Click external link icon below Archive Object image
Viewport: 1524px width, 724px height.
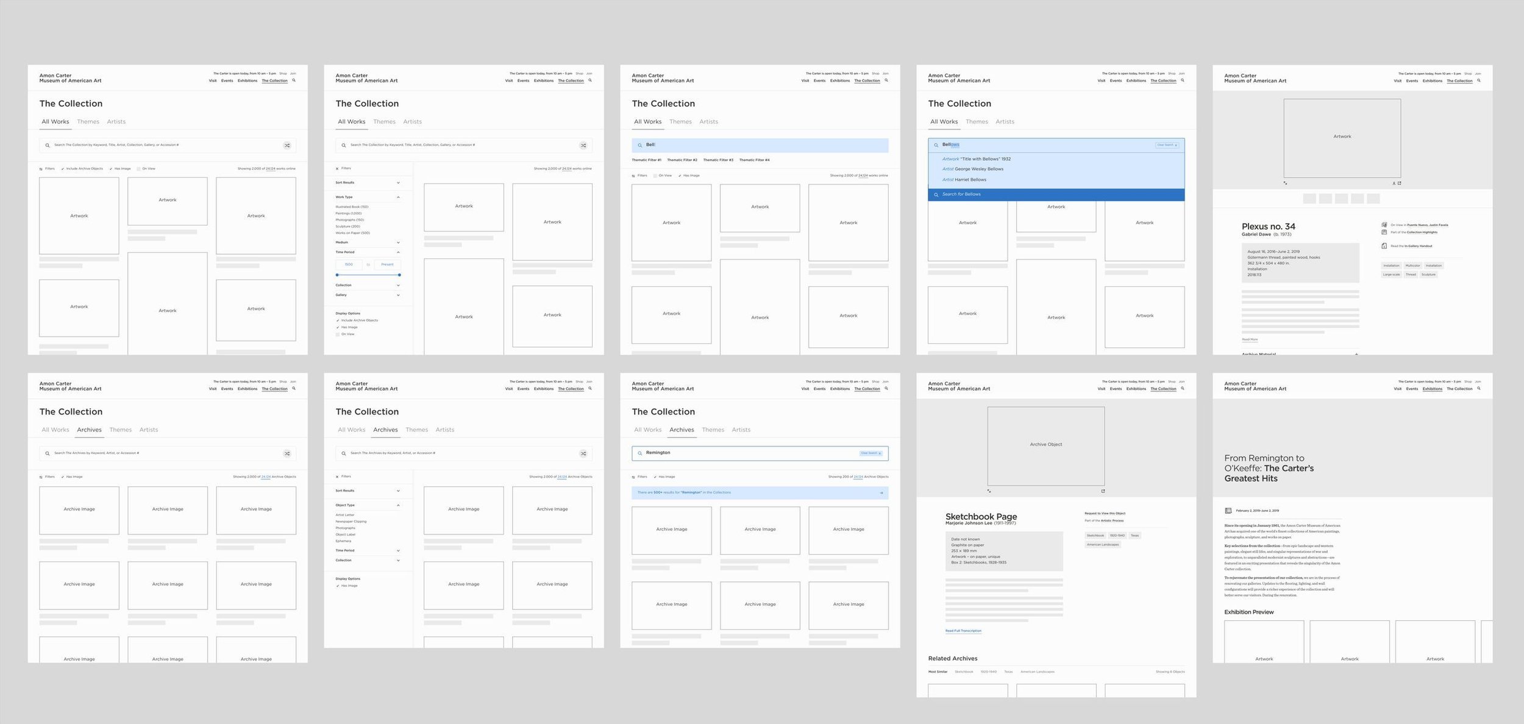(x=1103, y=491)
